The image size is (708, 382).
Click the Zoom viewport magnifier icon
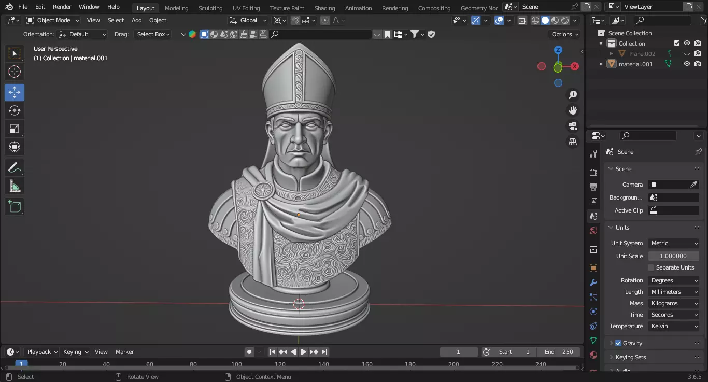pyautogui.click(x=573, y=95)
